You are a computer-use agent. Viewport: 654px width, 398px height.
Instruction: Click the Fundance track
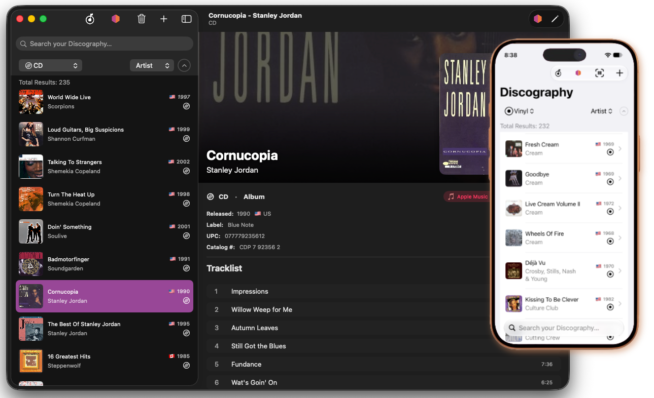pos(384,364)
